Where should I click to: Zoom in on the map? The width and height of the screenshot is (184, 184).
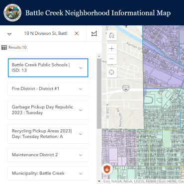click(112, 49)
